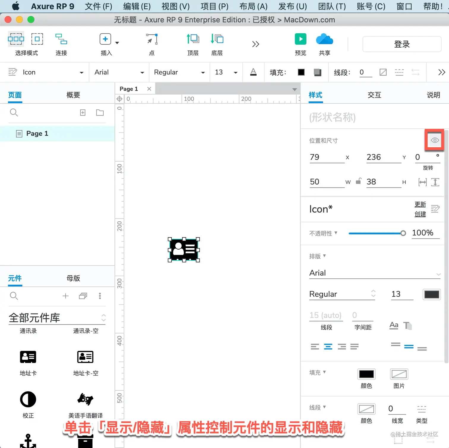449x448 pixels.
Task: Click the Insert (插入) plus icon
Action: pyautogui.click(x=105, y=39)
